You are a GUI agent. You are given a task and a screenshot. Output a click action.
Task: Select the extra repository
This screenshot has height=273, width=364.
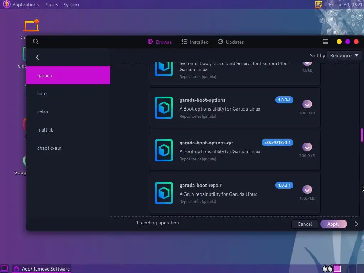68,112
